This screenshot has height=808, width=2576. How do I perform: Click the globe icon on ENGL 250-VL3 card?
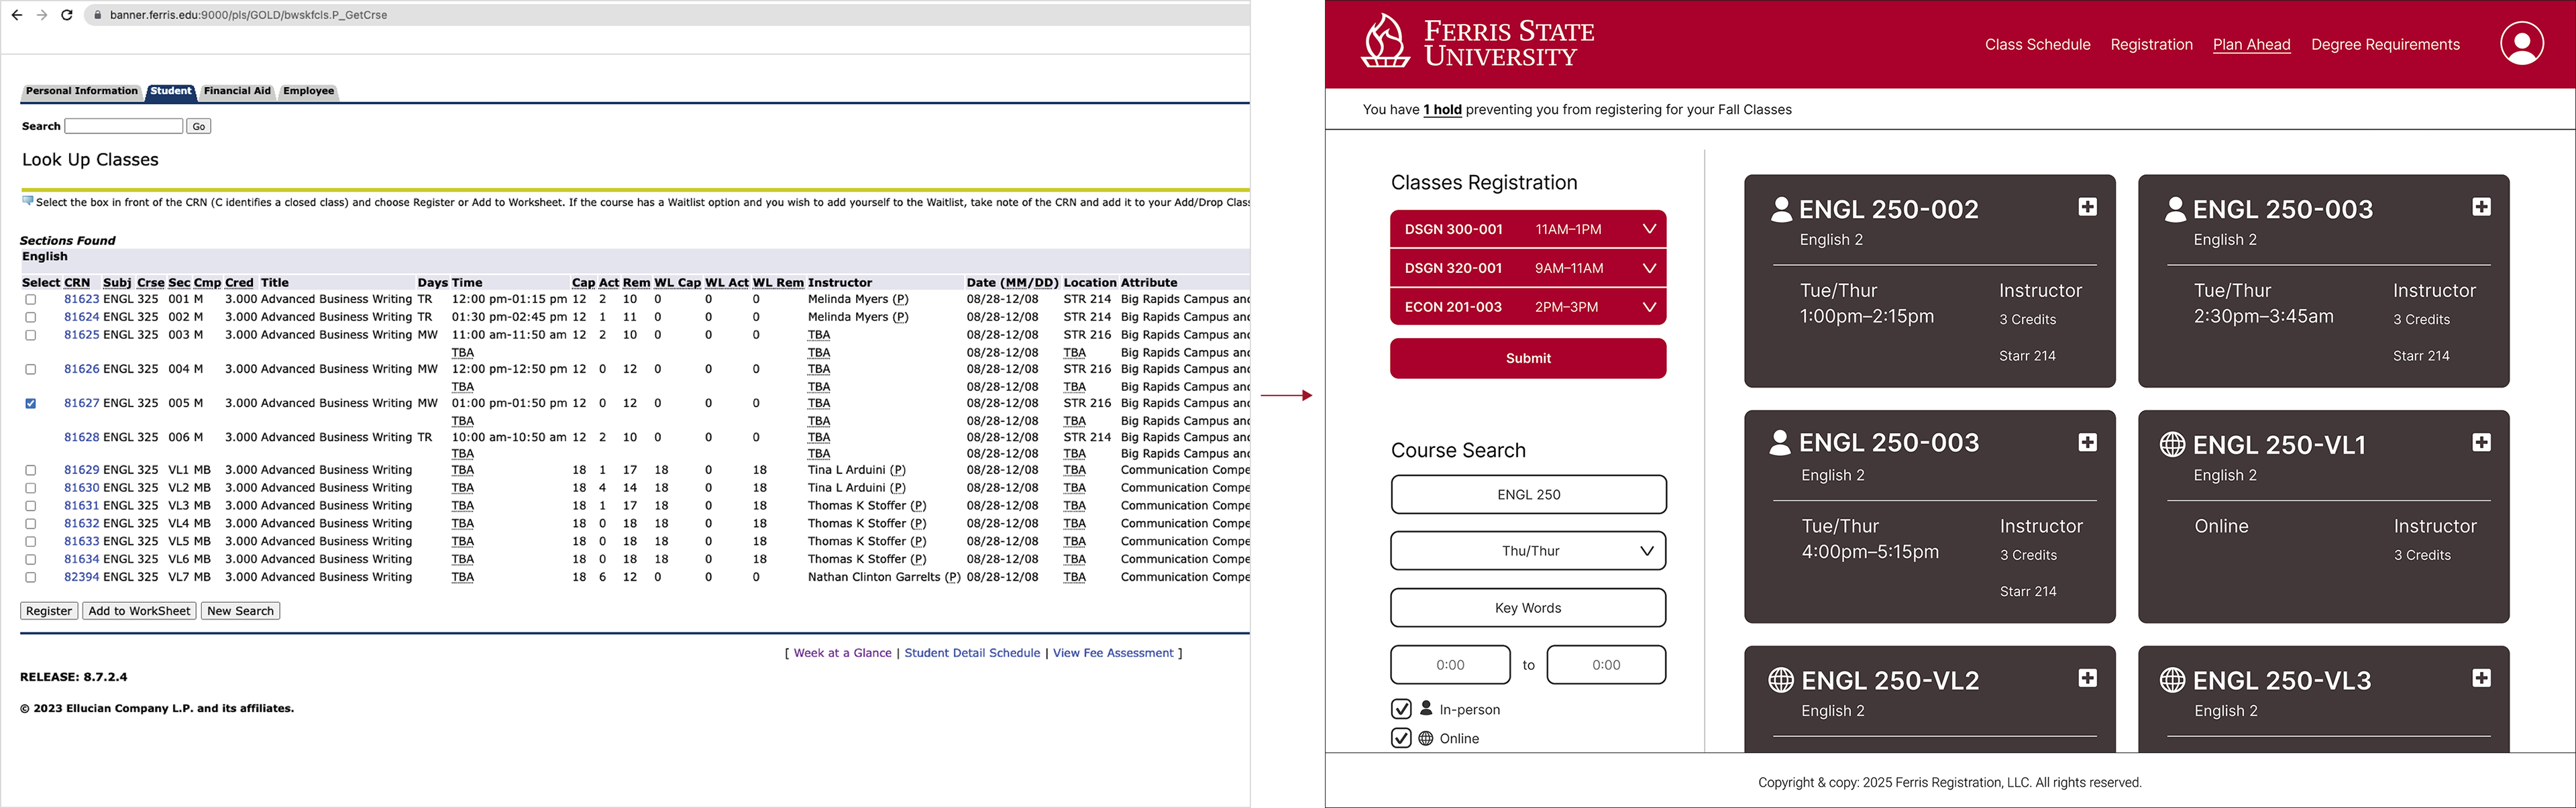coord(2172,680)
